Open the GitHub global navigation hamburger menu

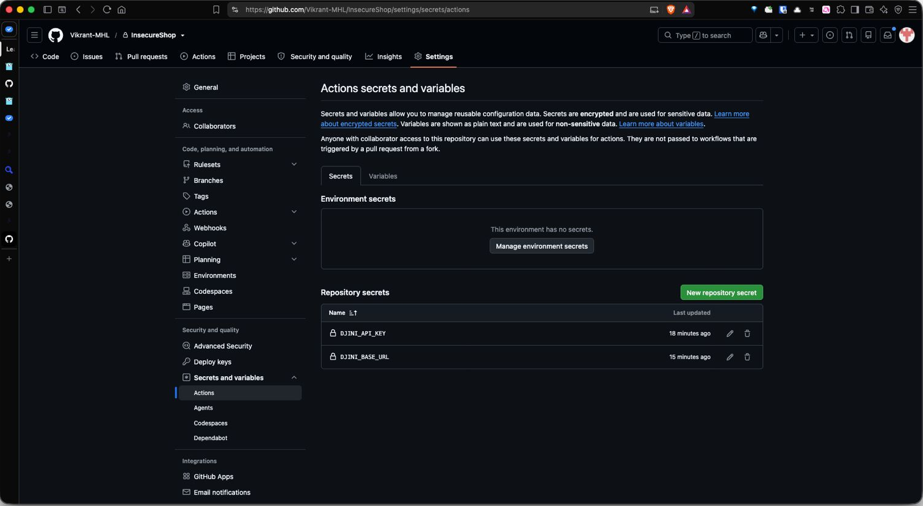coord(35,35)
